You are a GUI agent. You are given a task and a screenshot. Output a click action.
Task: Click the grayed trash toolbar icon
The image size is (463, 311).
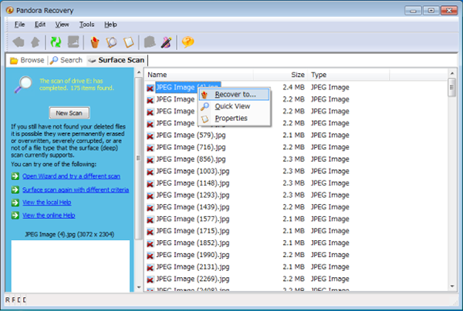(x=150, y=42)
